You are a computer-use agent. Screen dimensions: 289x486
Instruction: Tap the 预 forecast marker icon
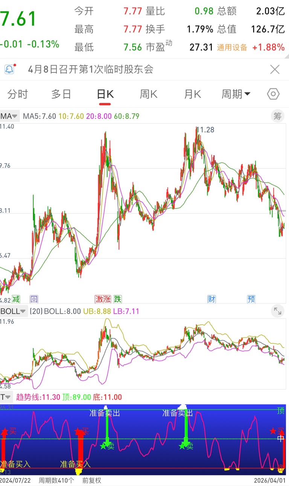point(251,299)
